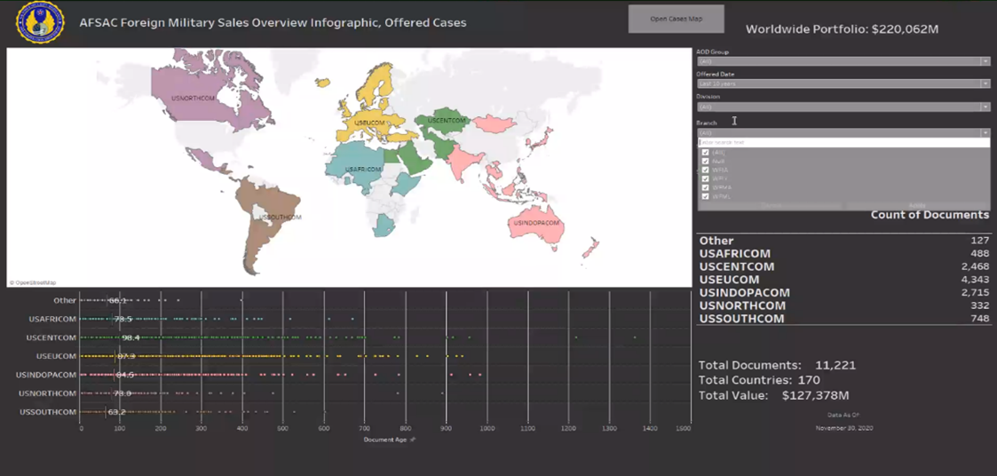The height and width of the screenshot is (476, 997).
Task: Expand the Division filter dropdown
Action: pyautogui.click(x=985, y=107)
